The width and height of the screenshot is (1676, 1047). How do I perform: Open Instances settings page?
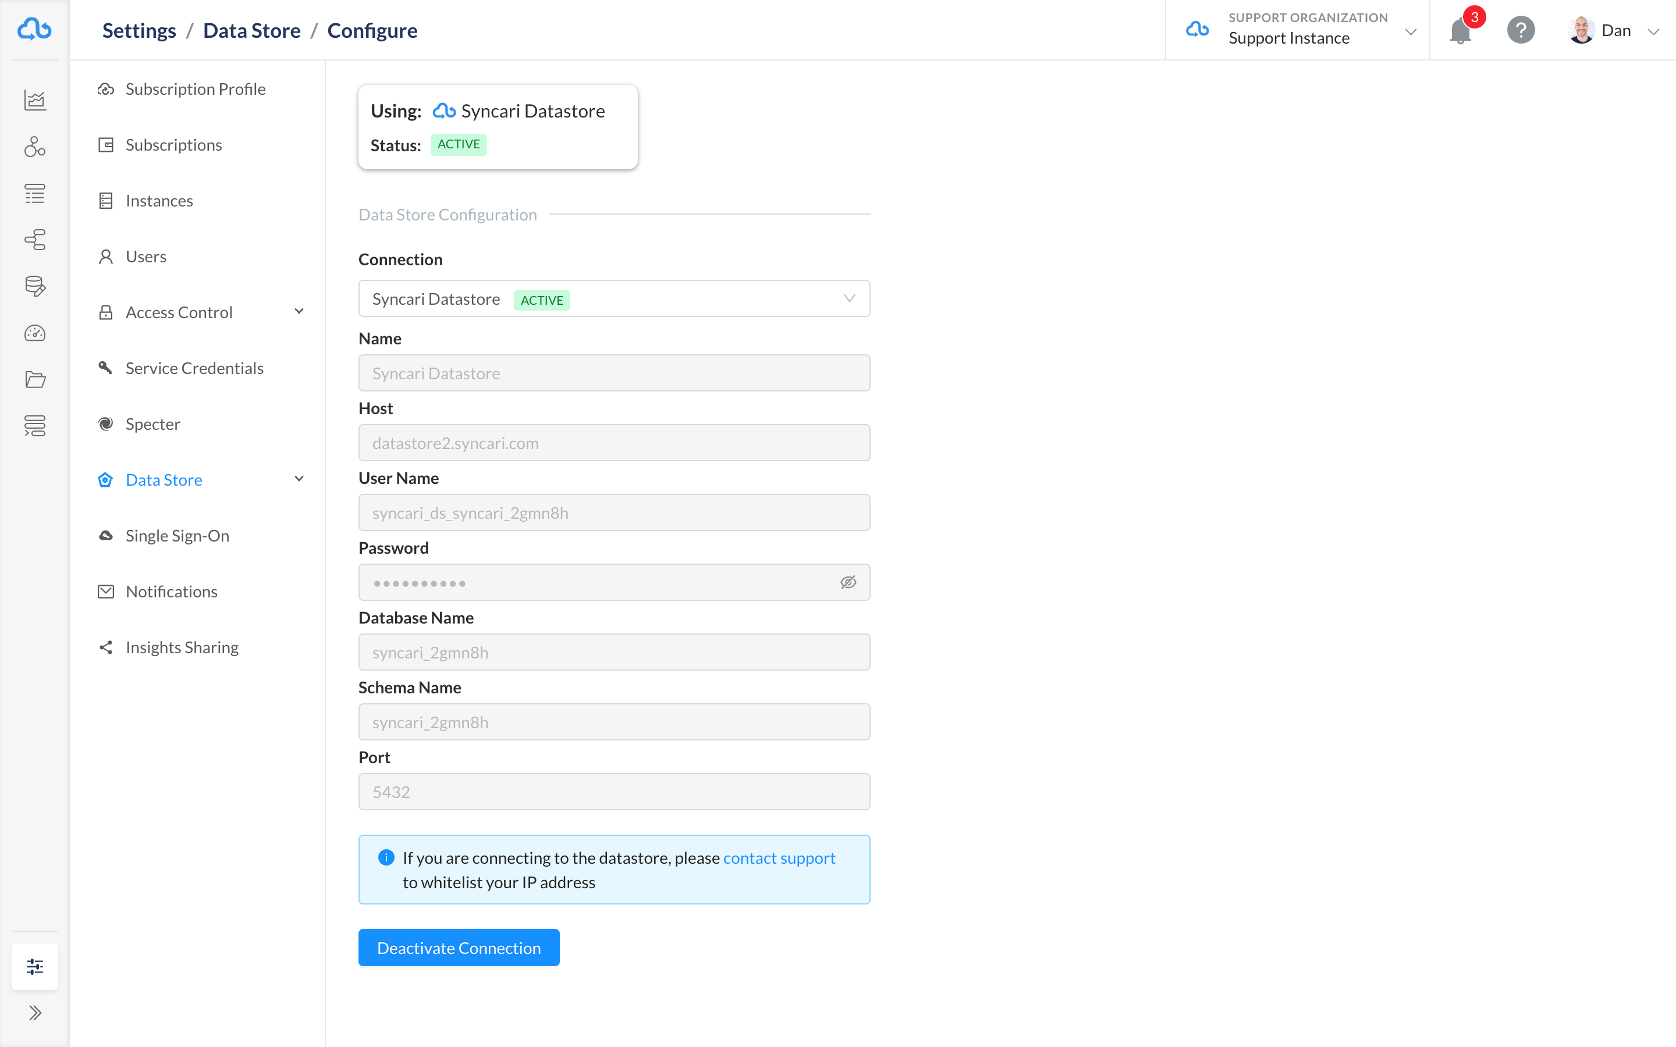159,201
